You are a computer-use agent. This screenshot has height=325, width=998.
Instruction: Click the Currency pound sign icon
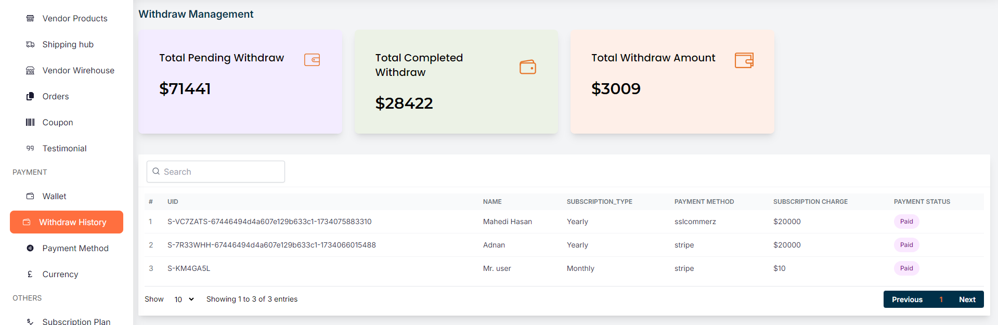(x=30, y=274)
